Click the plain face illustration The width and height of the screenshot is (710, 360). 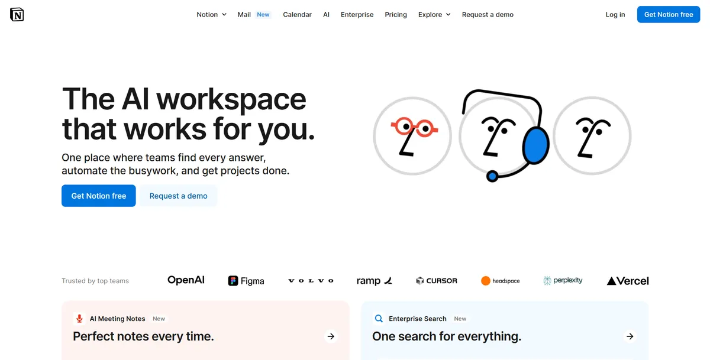(x=592, y=136)
